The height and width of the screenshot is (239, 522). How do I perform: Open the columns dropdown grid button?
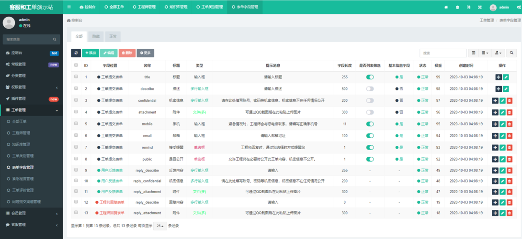coord(485,53)
